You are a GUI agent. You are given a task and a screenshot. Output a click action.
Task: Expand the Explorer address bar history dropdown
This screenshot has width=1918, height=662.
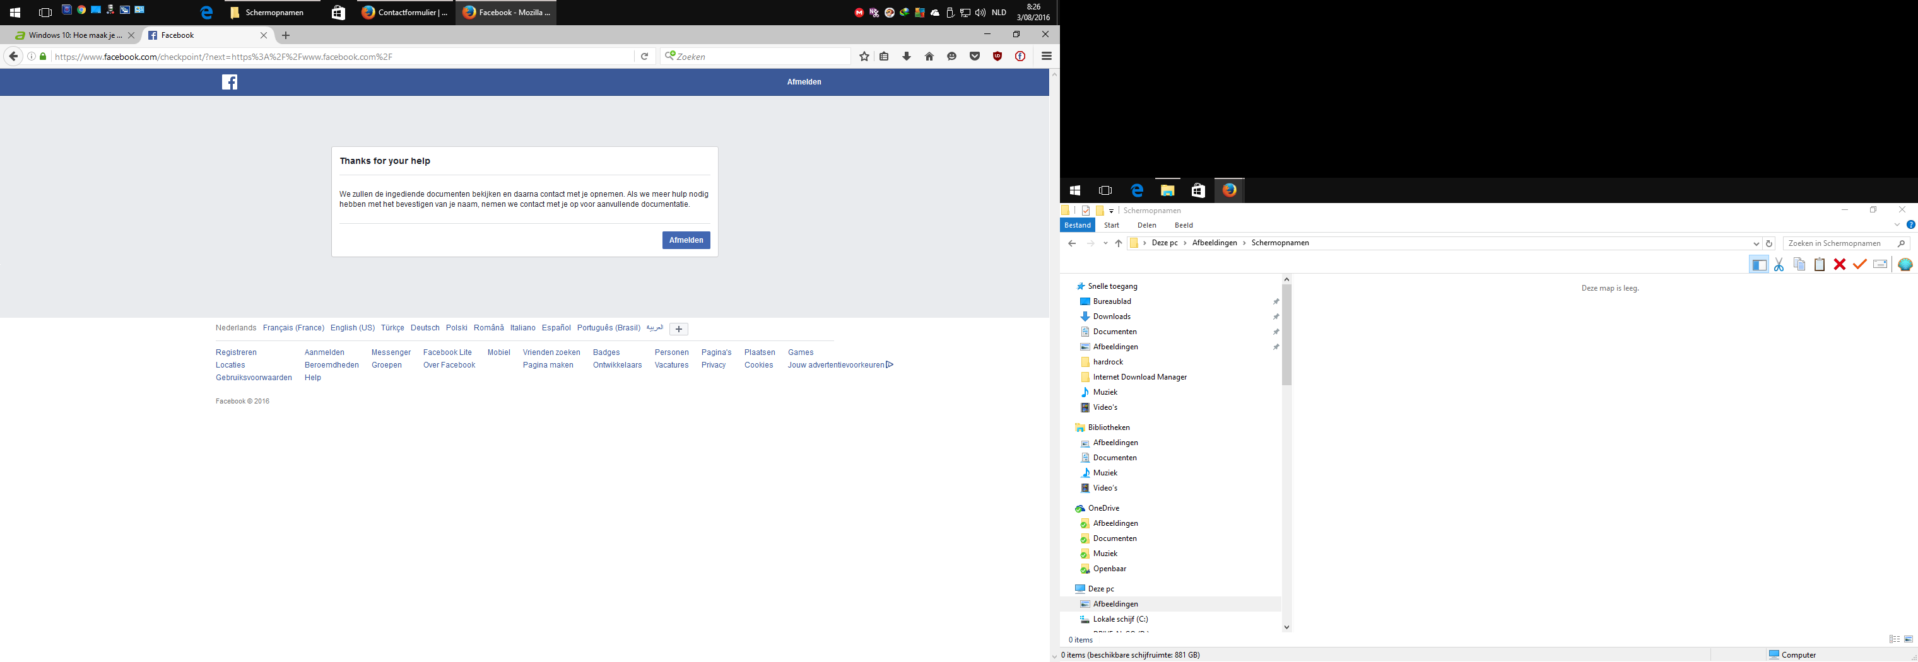coord(1756,244)
